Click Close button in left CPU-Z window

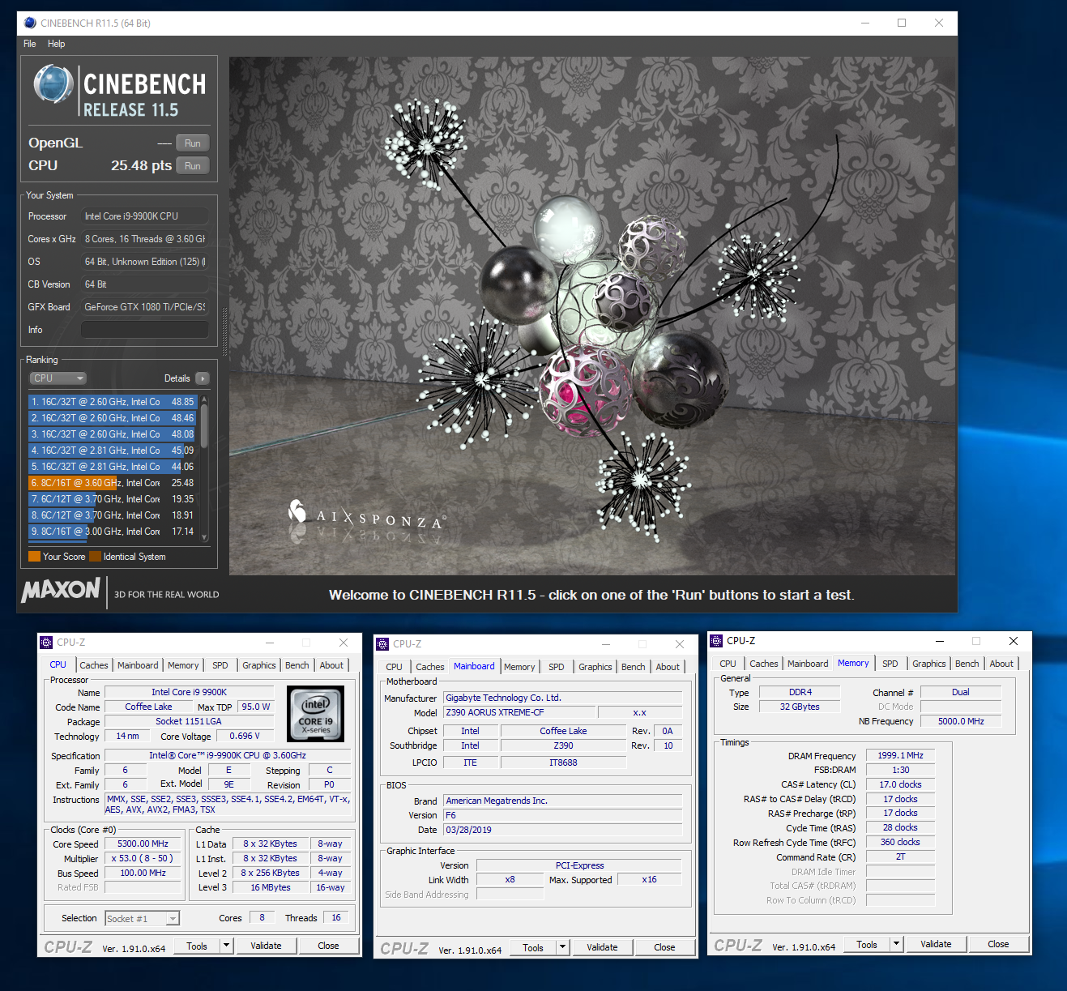pos(328,946)
